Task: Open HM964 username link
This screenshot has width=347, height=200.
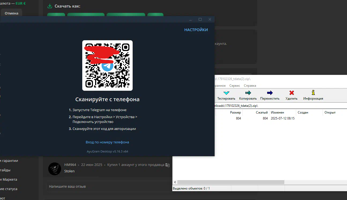Action: click(70, 165)
